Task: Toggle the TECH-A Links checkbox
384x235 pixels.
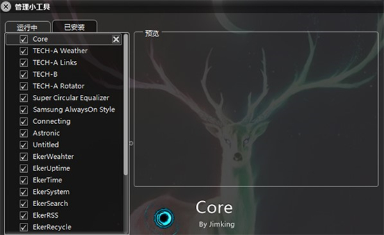Action: click(24, 63)
